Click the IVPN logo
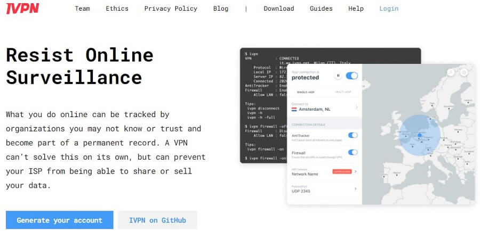480x231 pixels. click(x=22, y=9)
